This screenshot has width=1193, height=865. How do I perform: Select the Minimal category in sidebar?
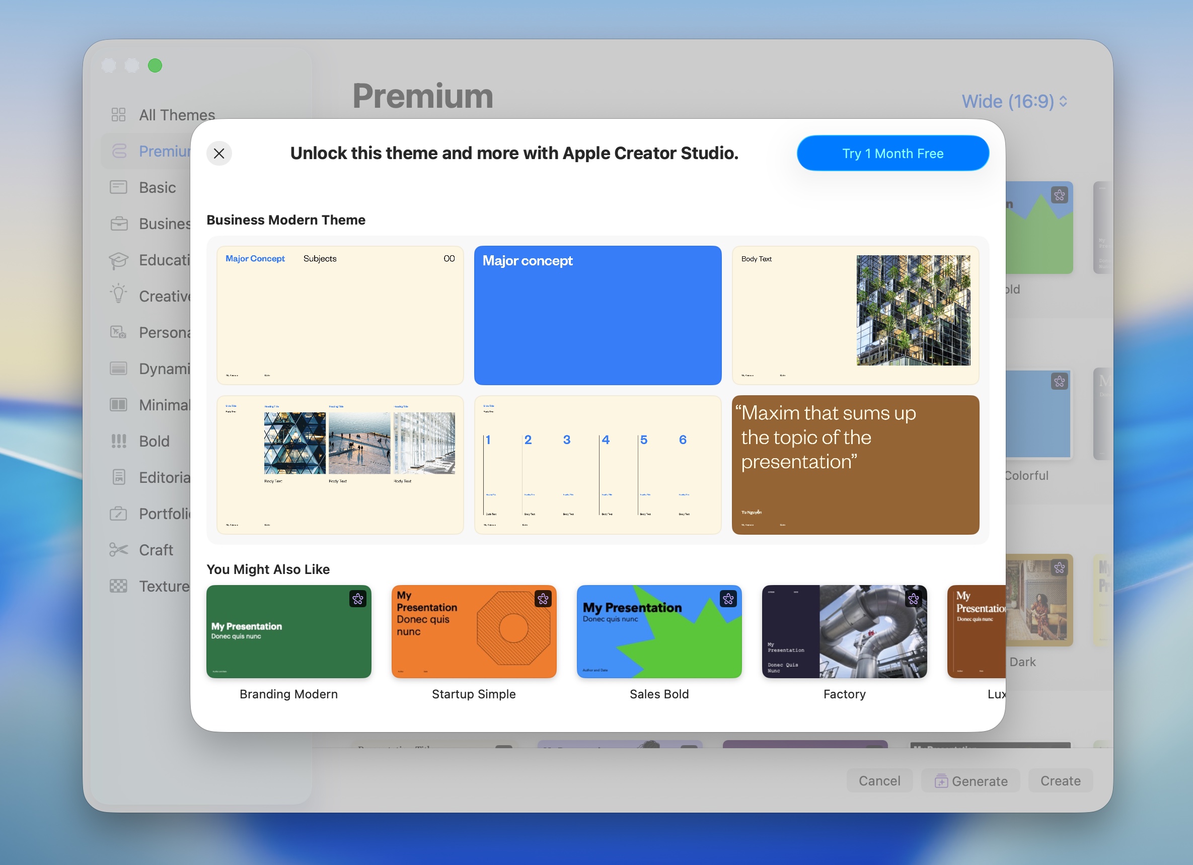point(163,405)
